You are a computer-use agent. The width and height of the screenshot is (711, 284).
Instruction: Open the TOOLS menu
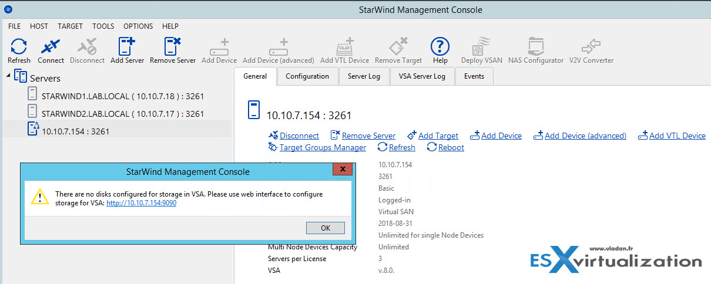103,26
